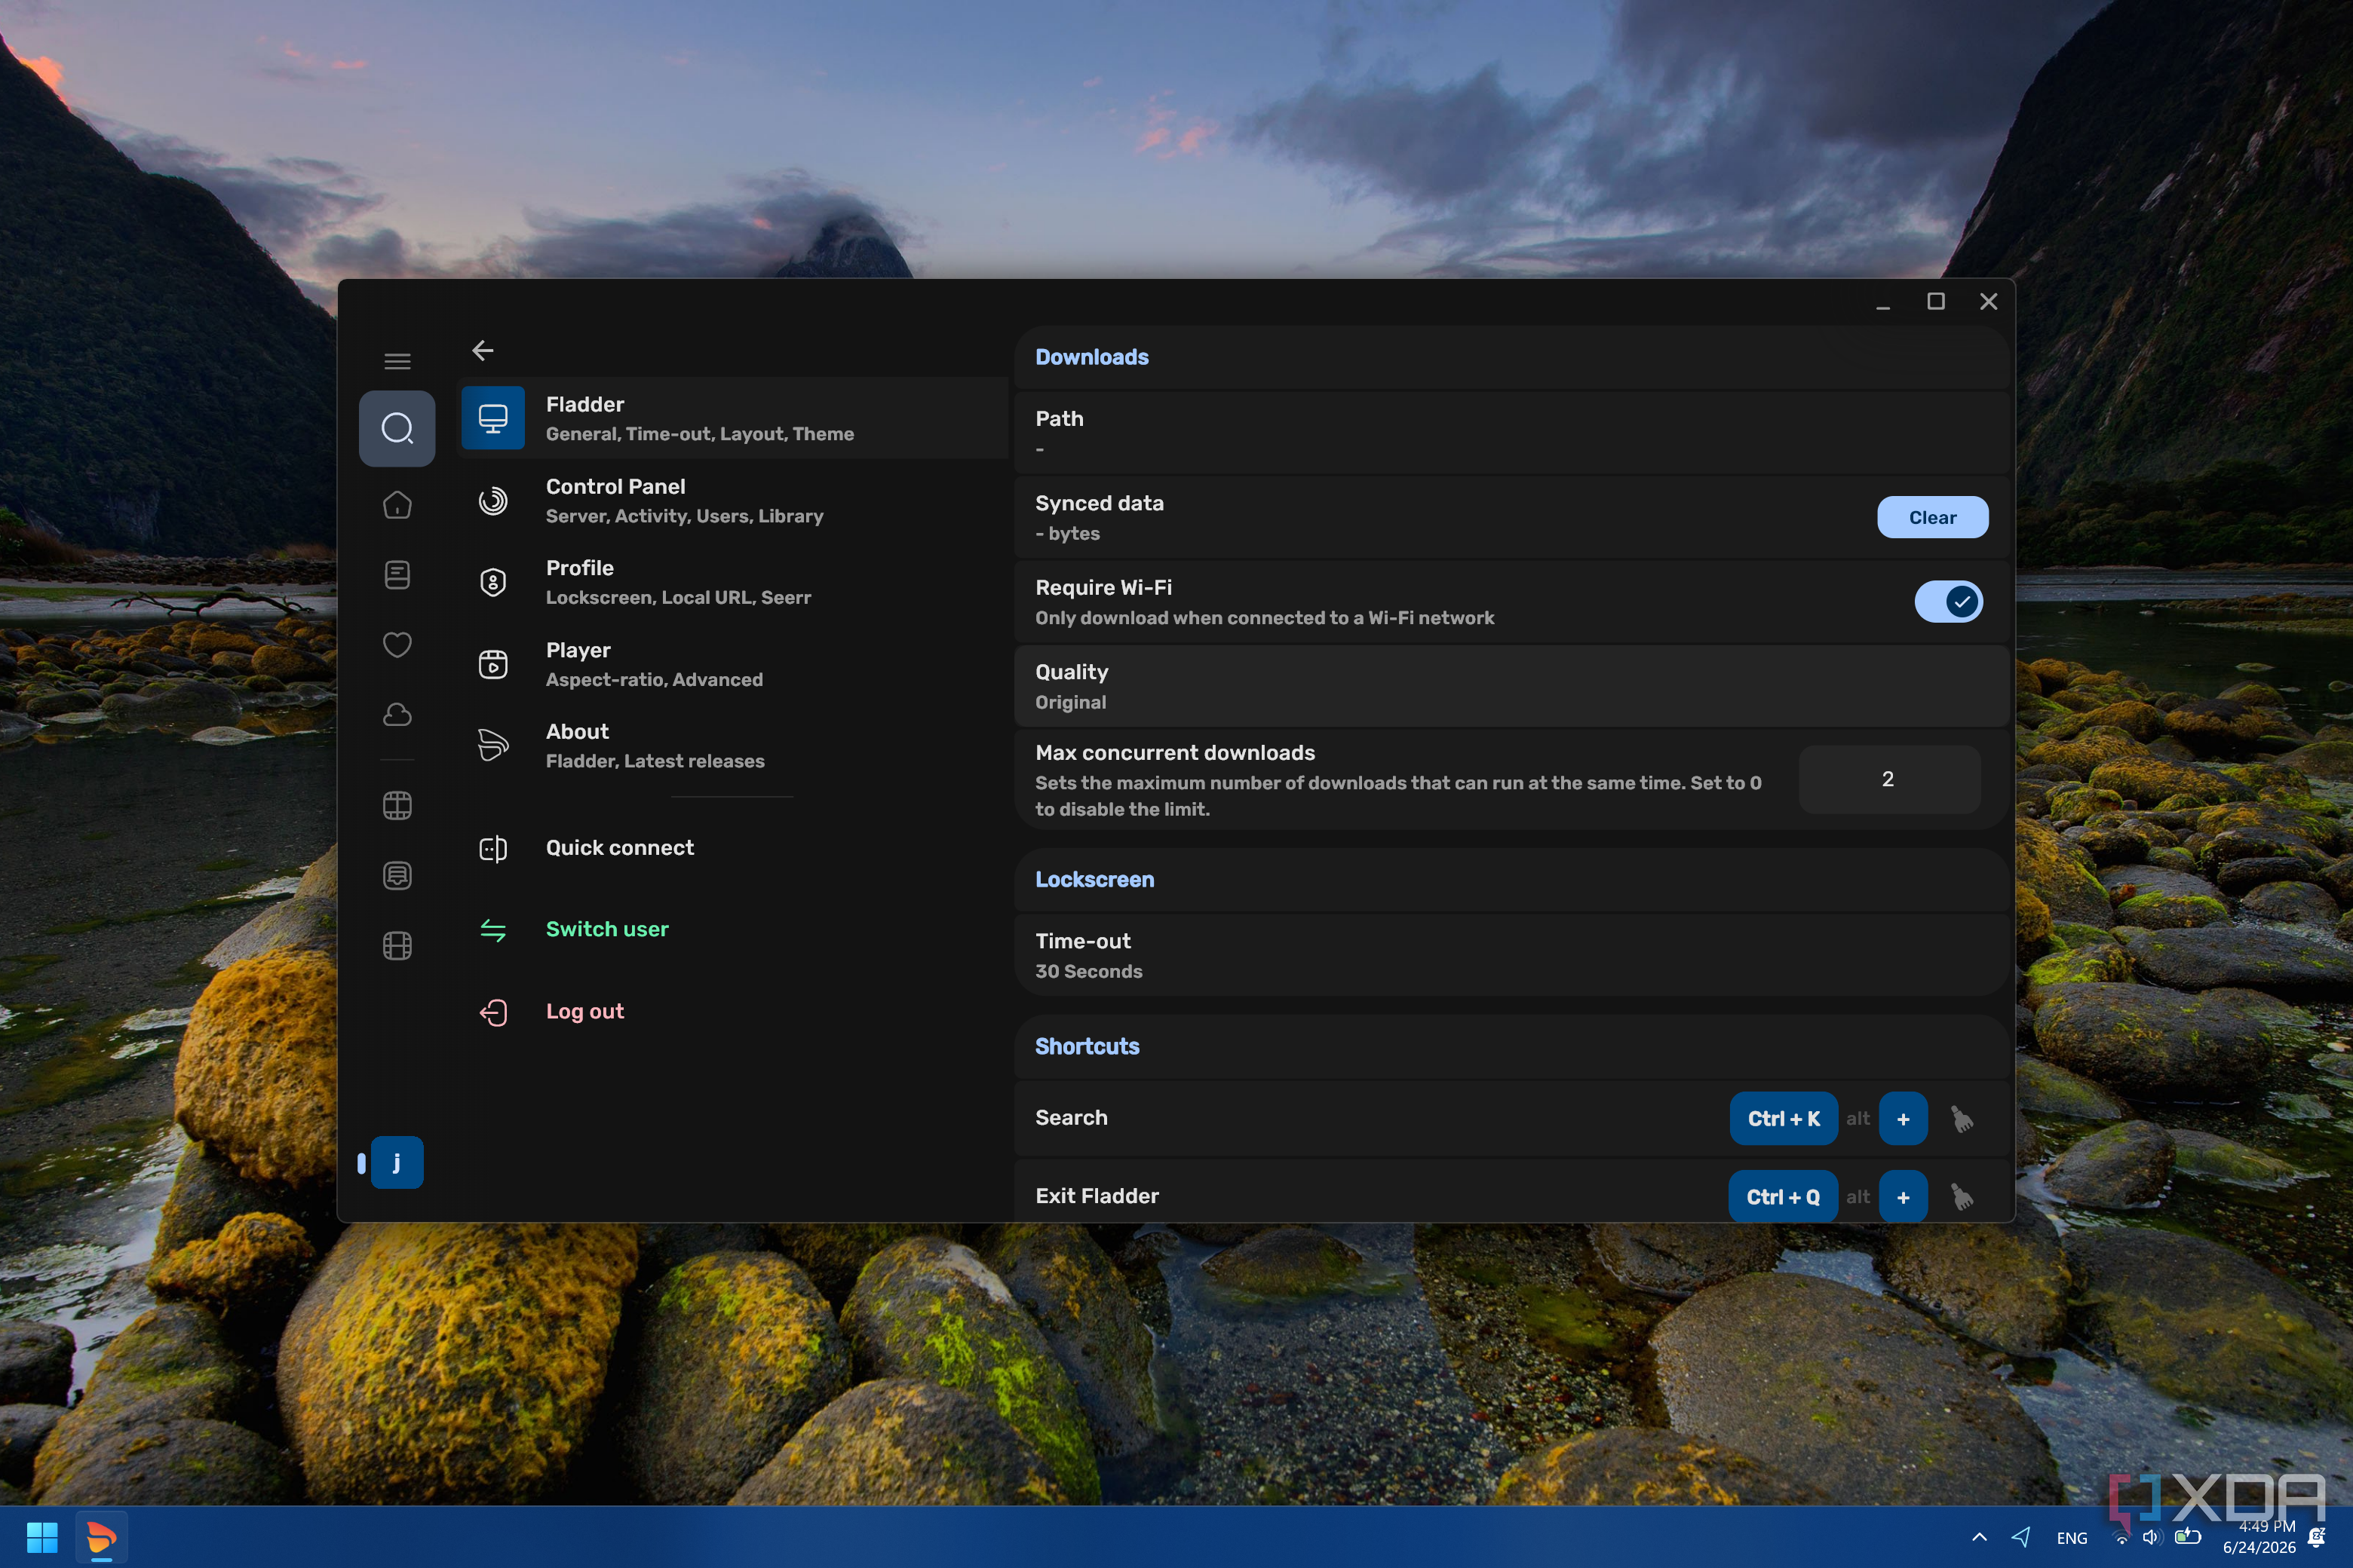Clear the Search shortcut with broom icon

pyautogui.click(x=1962, y=1118)
